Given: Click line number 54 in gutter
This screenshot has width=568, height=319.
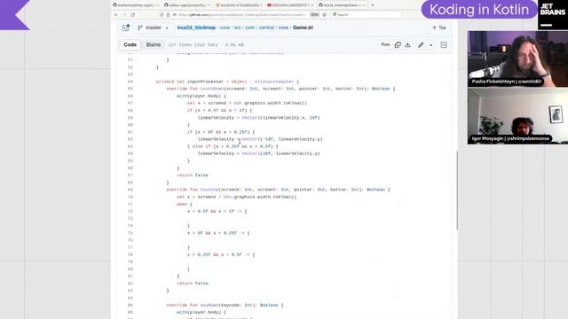Looking at the screenshot, I should point(130,82).
